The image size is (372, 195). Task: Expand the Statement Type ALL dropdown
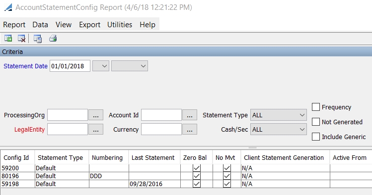(279, 115)
